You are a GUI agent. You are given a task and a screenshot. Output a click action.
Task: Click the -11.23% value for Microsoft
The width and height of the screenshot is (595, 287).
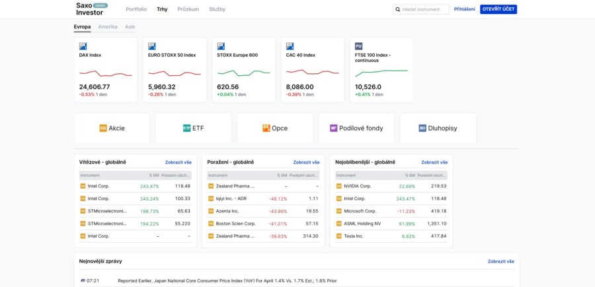point(407,211)
